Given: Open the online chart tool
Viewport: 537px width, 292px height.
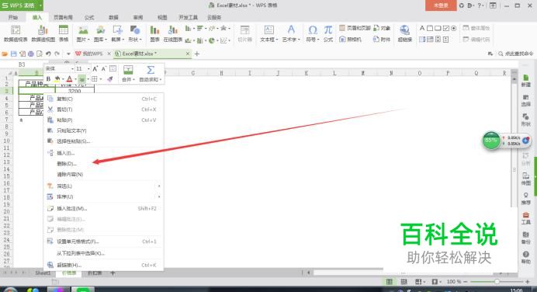Looking at the screenshot, I should point(173,33).
